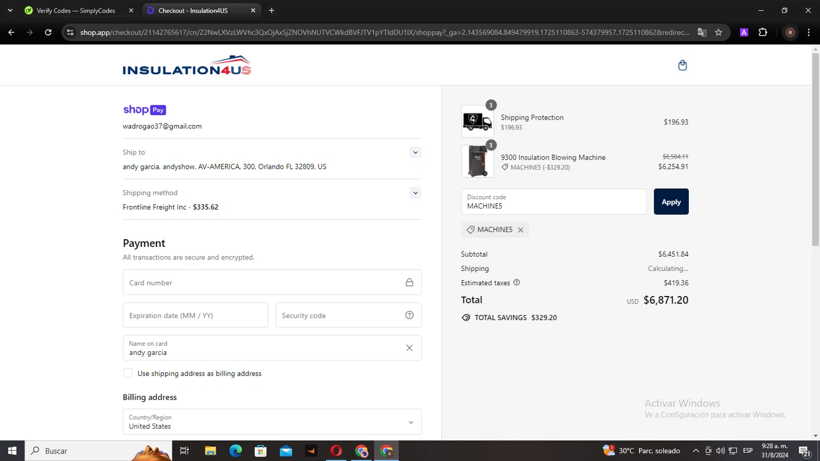Click the browser address bar URL
The height and width of the screenshot is (461, 820).
pyautogui.click(x=384, y=32)
